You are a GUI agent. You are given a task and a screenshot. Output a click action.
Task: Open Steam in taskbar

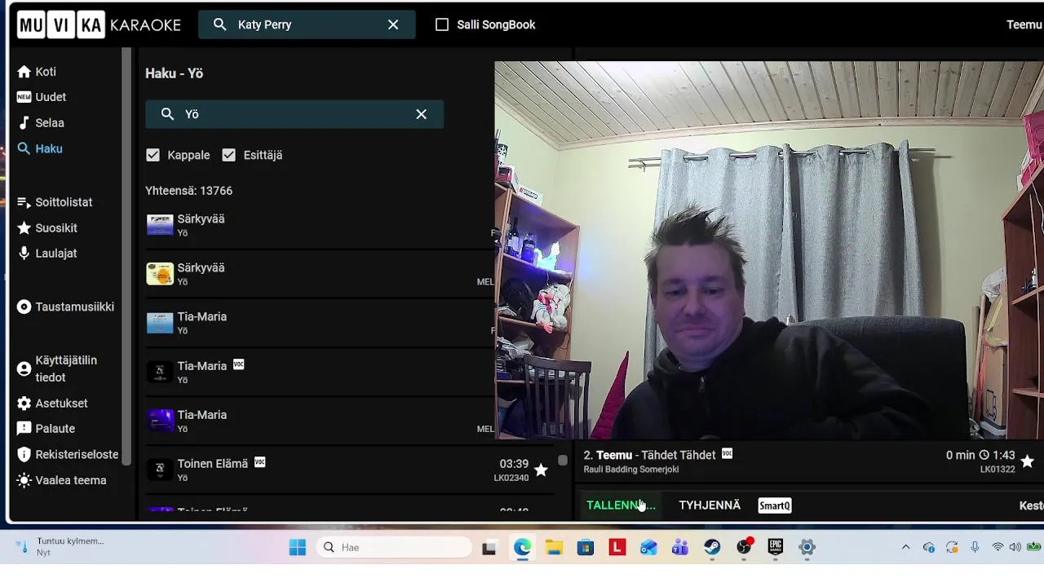(x=712, y=548)
